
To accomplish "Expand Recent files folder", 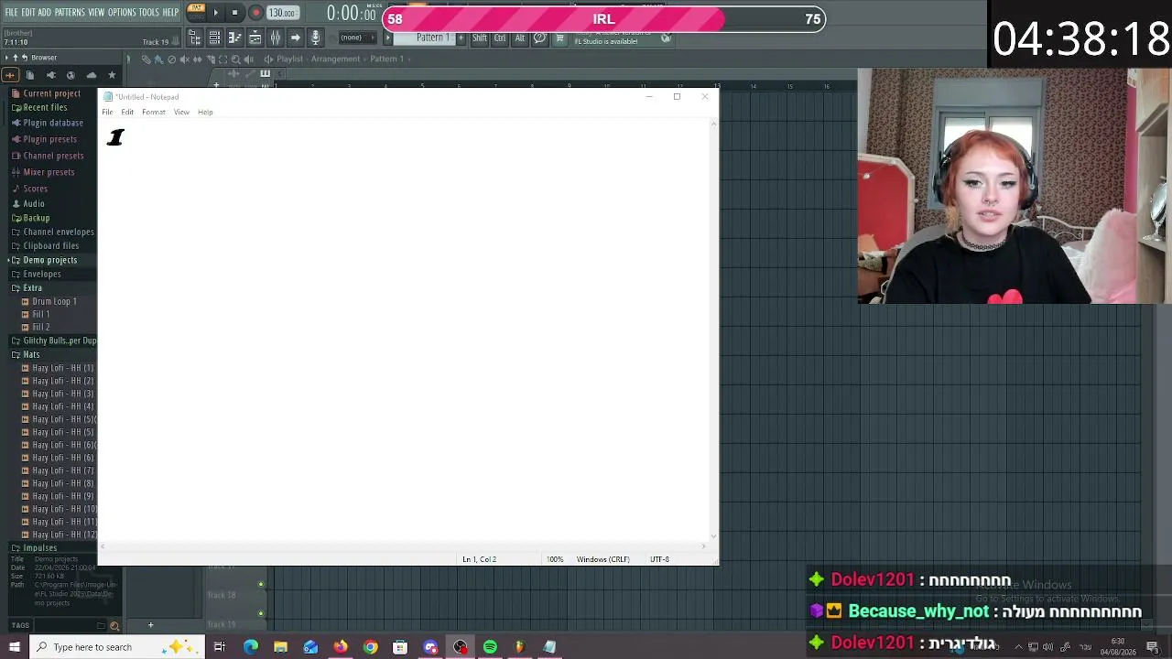I will [39, 107].
